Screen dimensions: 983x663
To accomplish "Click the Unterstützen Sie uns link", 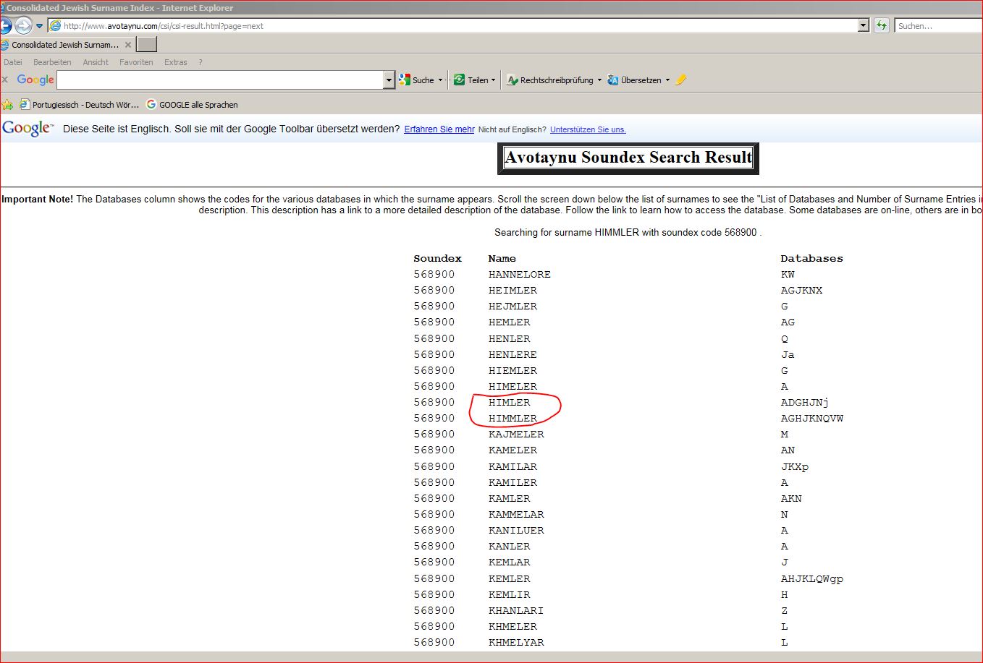I will click(588, 129).
